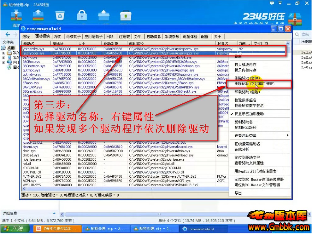Click the padlock password icon in toolbar
The width and height of the screenshot is (312, 234).
[x=82, y=15]
